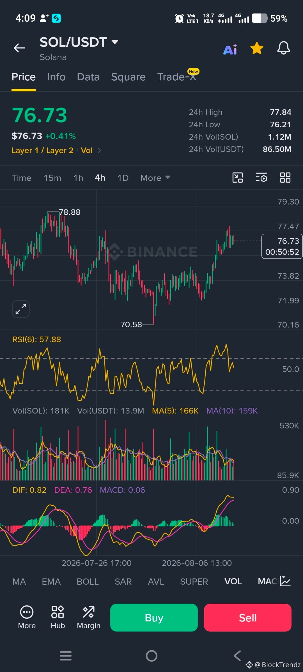Open Android recent apps menu button

[66, 656]
